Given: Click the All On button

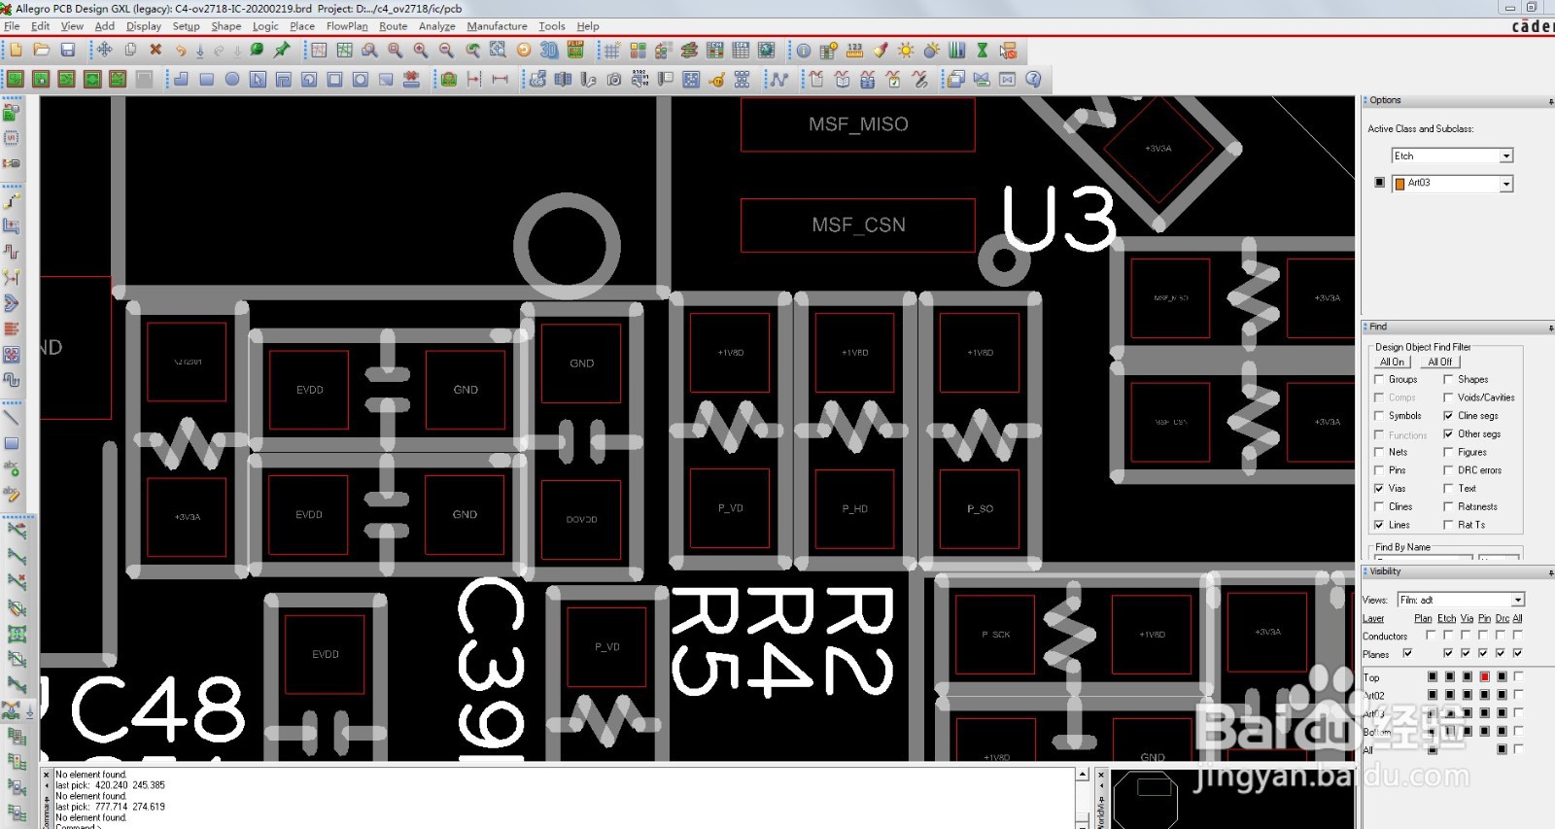Looking at the screenshot, I should click(1392, 362).
